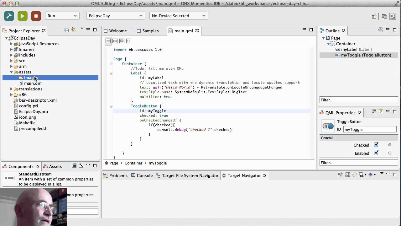Click the lock layout icon in Target Navigator
Screen dimensions: 401x226
click(x=348, y=175)
